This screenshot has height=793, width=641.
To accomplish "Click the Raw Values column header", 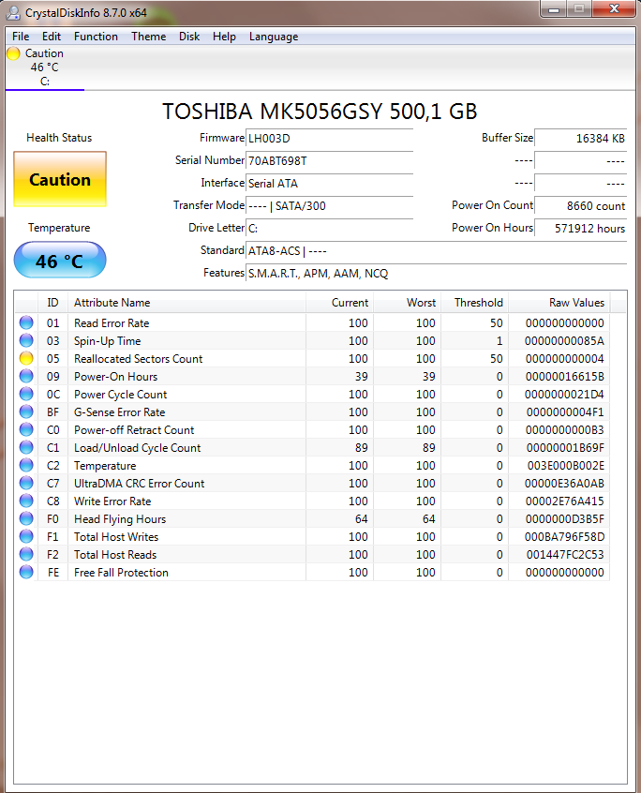I will click(x=559, y=303).
